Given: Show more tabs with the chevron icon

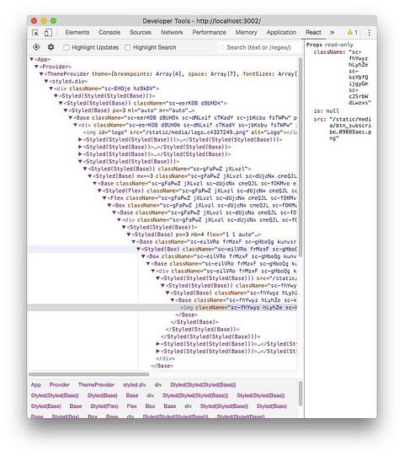Looking at the screenshot, I should click(x=332, y=32).
